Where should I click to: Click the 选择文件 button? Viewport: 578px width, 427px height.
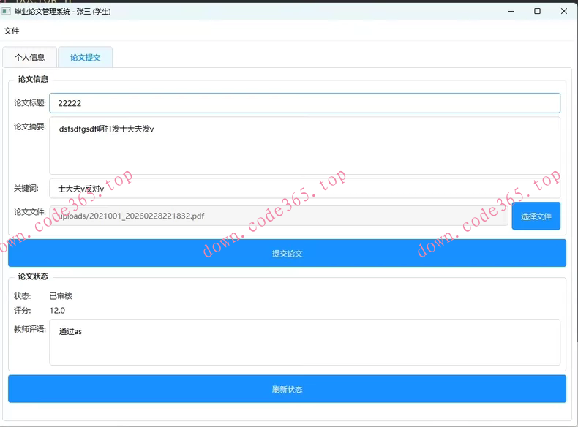coord(536,216)
